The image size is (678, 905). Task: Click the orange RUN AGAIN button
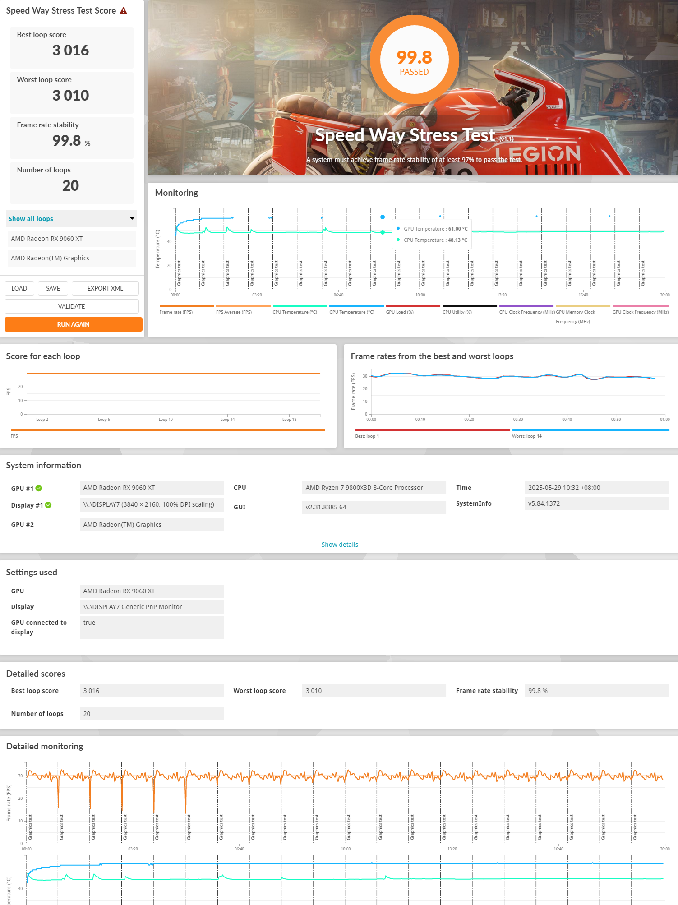click(73, 324)
